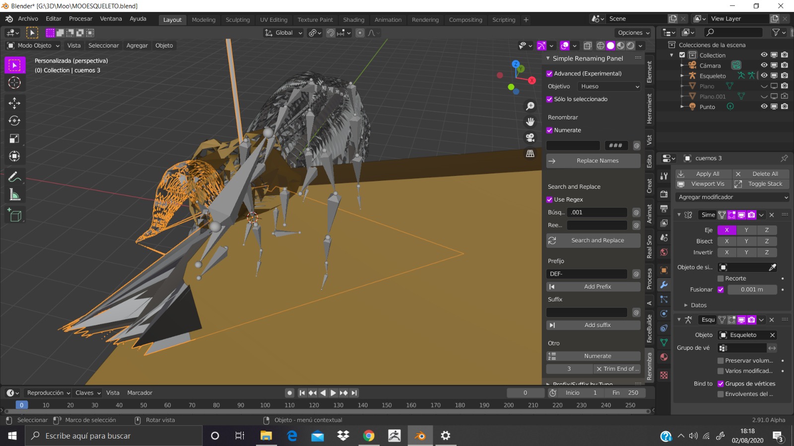Open the Modo Objeto mode dropdown
Viewport: 794px width, 446px height.
click(33, 46)
